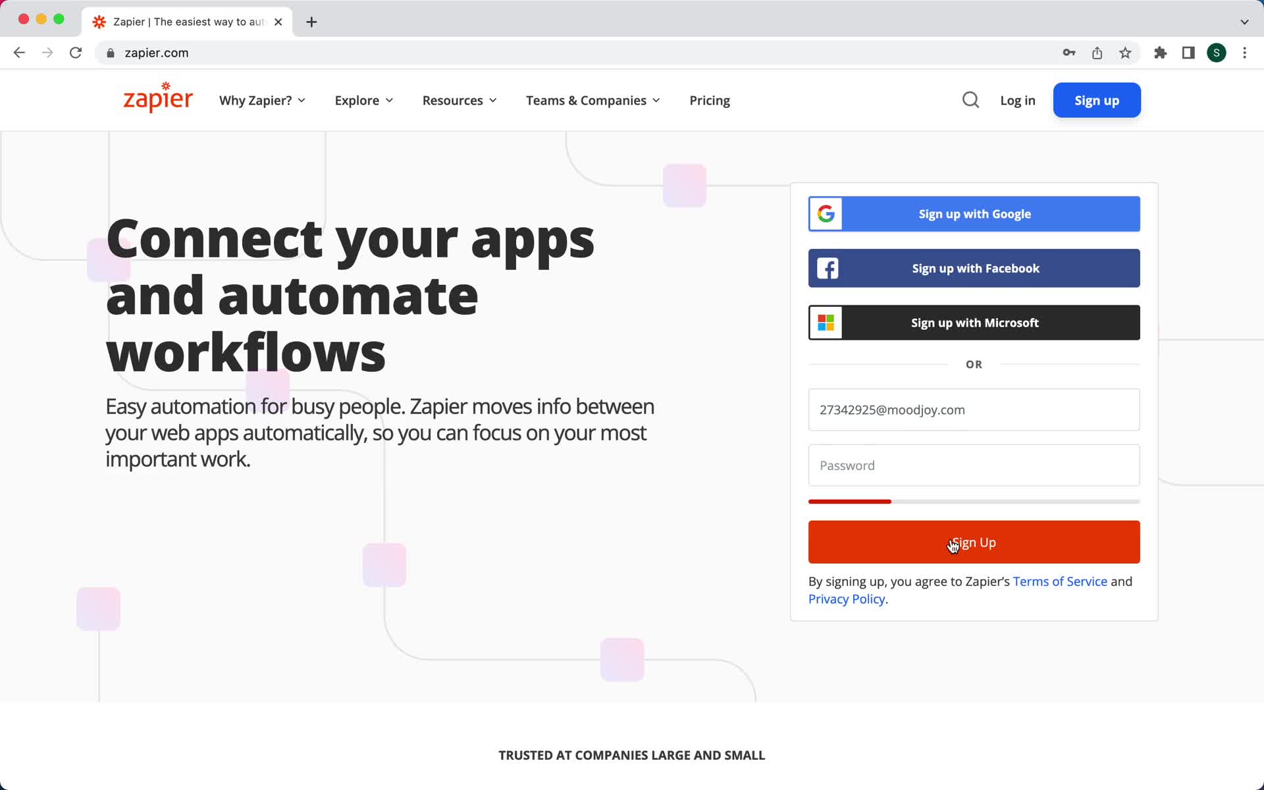Click the Sign up with Google button
Viewport: 1264px width, 790px height.
974,214
